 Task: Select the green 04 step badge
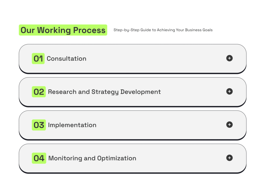[39, 158]
